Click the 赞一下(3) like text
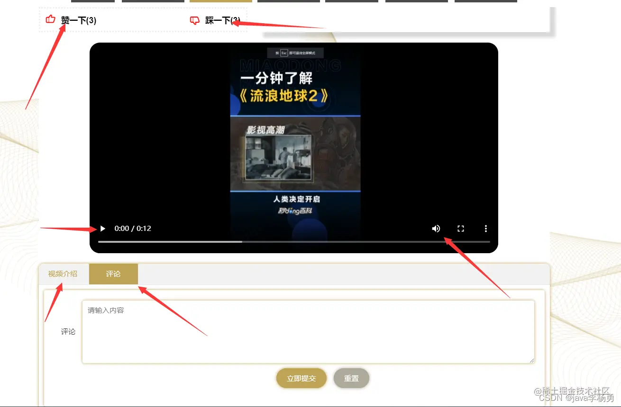This screenshot has width=621, height=407. tap(79, 20)
